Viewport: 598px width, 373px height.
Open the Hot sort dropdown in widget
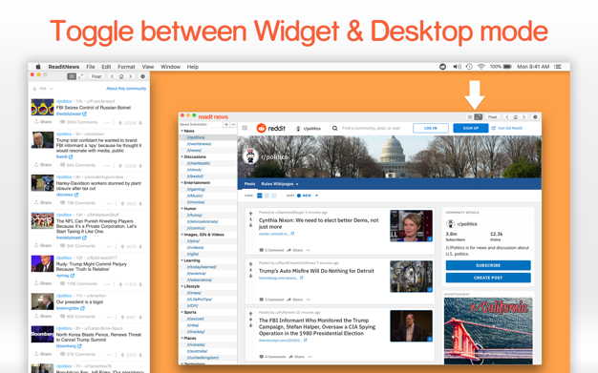pyautogui.click(x=43, y=89)
